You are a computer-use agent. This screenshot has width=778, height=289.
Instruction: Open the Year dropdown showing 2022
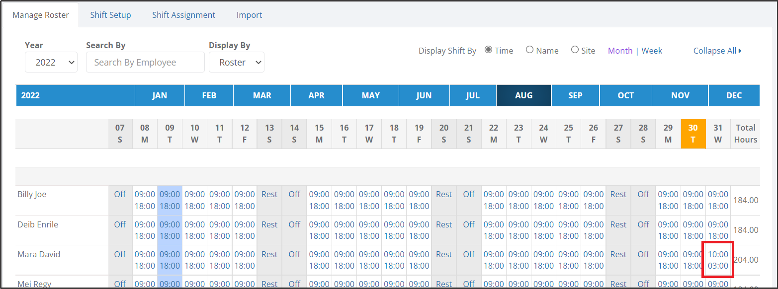pos(51,62)
